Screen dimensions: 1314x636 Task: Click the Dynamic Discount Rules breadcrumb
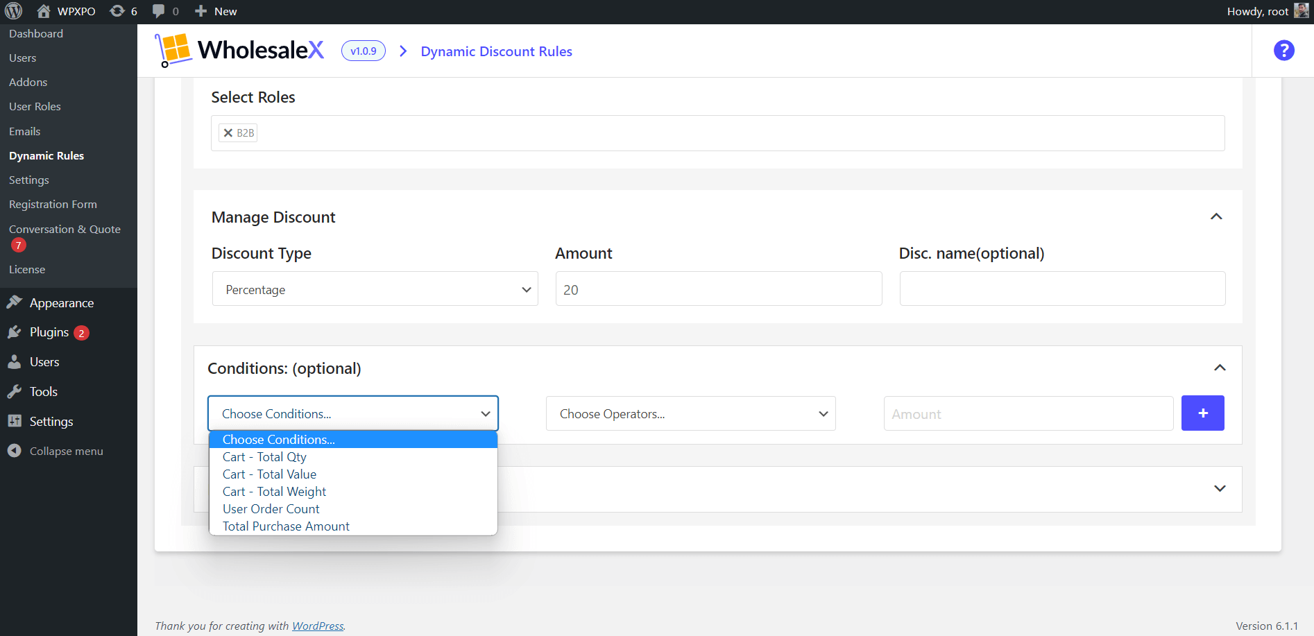496,51
